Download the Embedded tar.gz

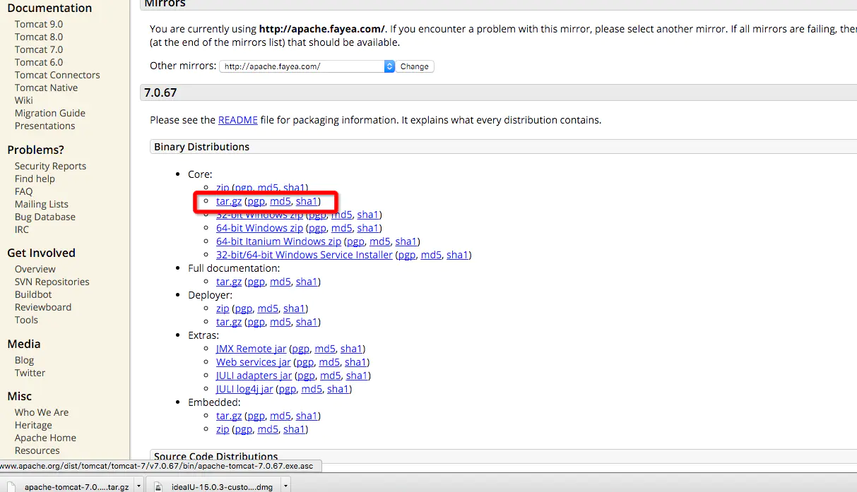[x=229, y=416]
